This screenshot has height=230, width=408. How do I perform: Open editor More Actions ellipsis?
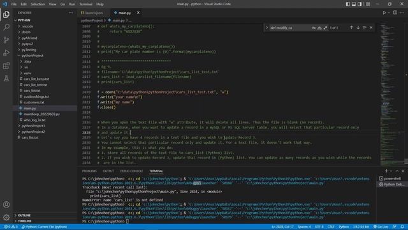coord(402,13)
